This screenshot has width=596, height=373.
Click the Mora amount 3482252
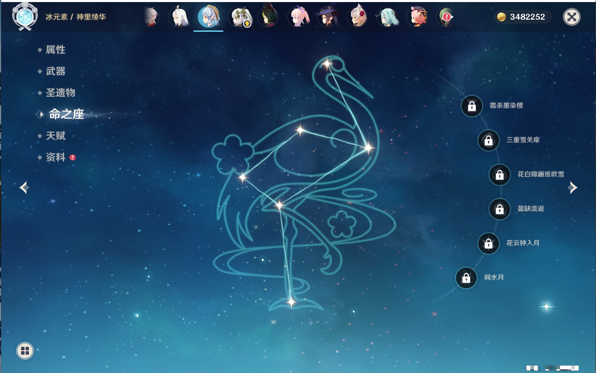coord(527,17)
